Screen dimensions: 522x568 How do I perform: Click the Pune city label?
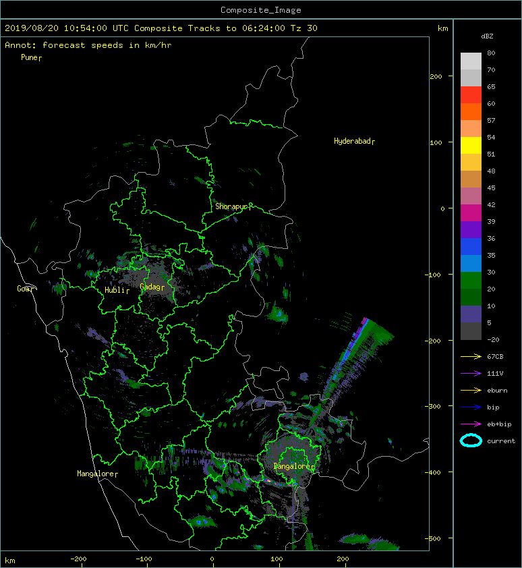pos(31,57)
